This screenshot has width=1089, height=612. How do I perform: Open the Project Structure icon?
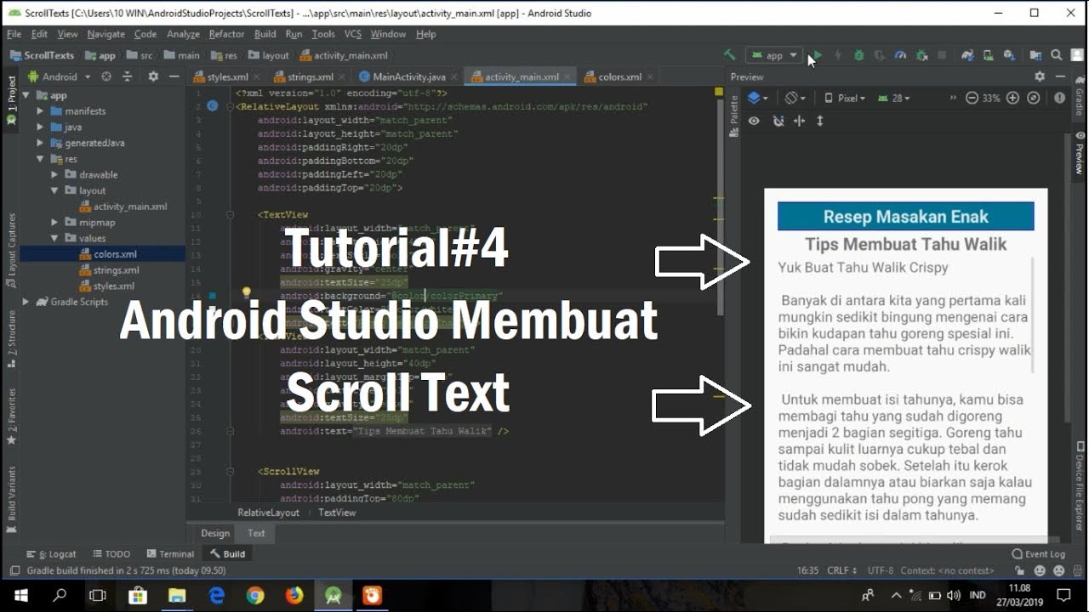tap(1035, 55)
